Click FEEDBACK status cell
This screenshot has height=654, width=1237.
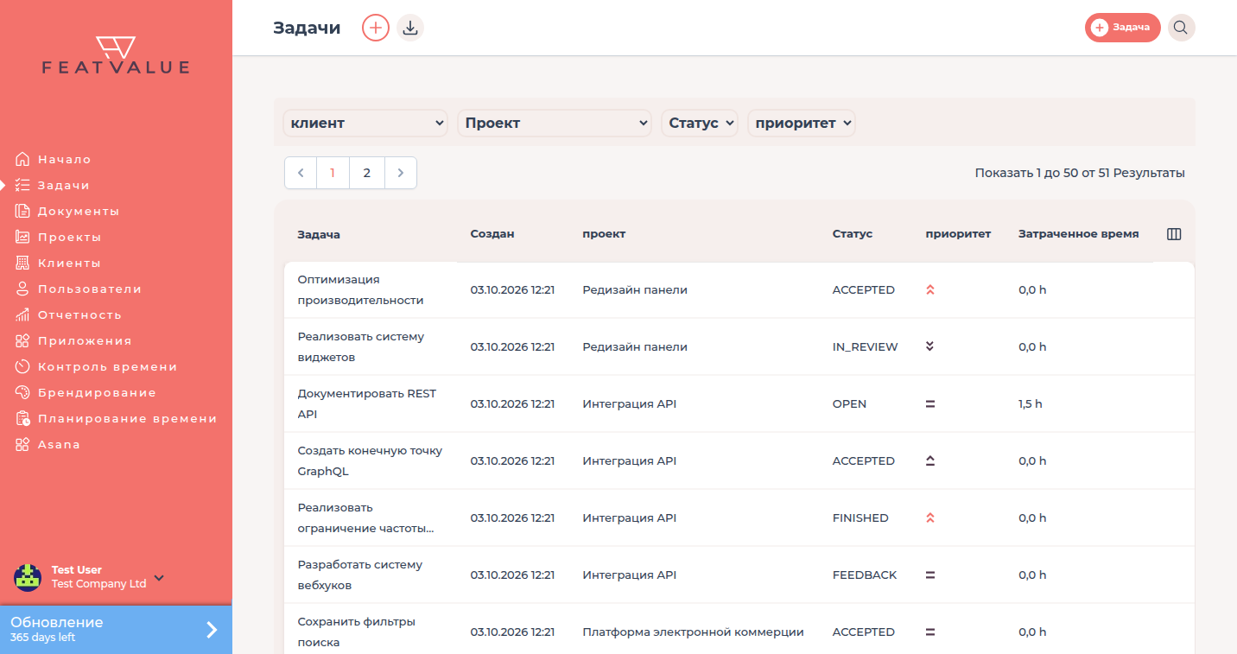coord(865,575)
